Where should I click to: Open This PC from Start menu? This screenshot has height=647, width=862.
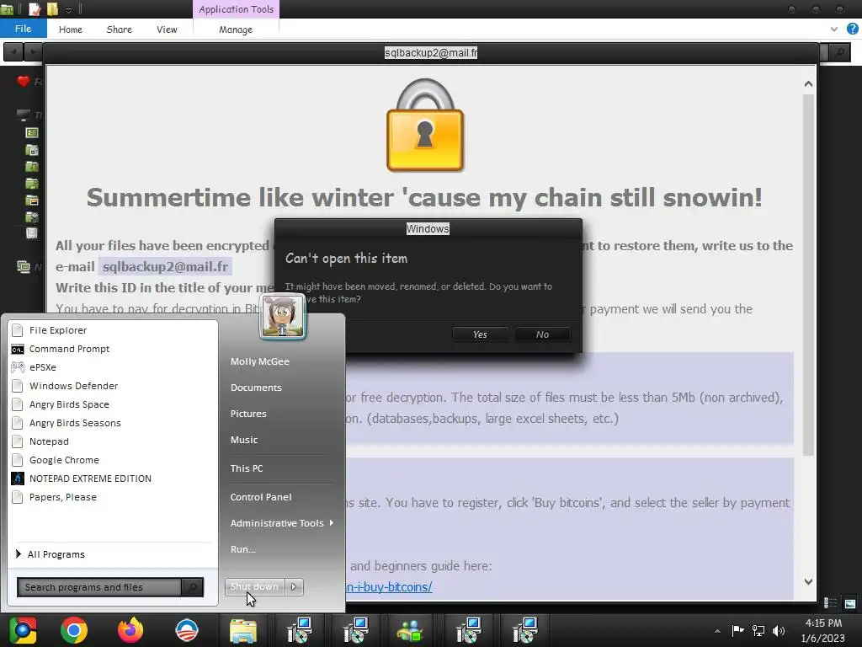(247, 468)
